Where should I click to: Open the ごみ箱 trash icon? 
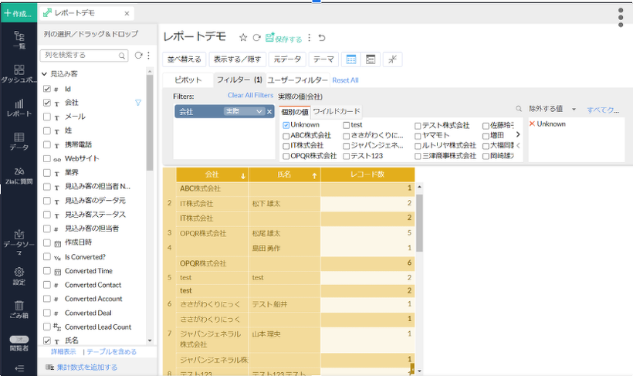click(19, 310)
